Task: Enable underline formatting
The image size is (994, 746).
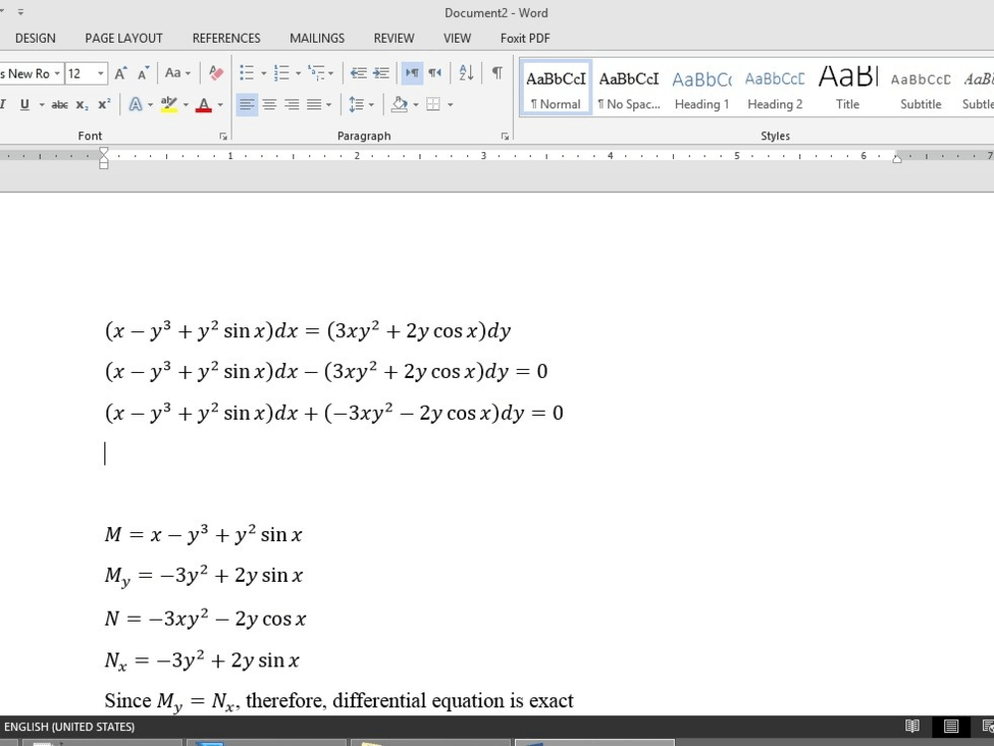Action: (24, 103)
